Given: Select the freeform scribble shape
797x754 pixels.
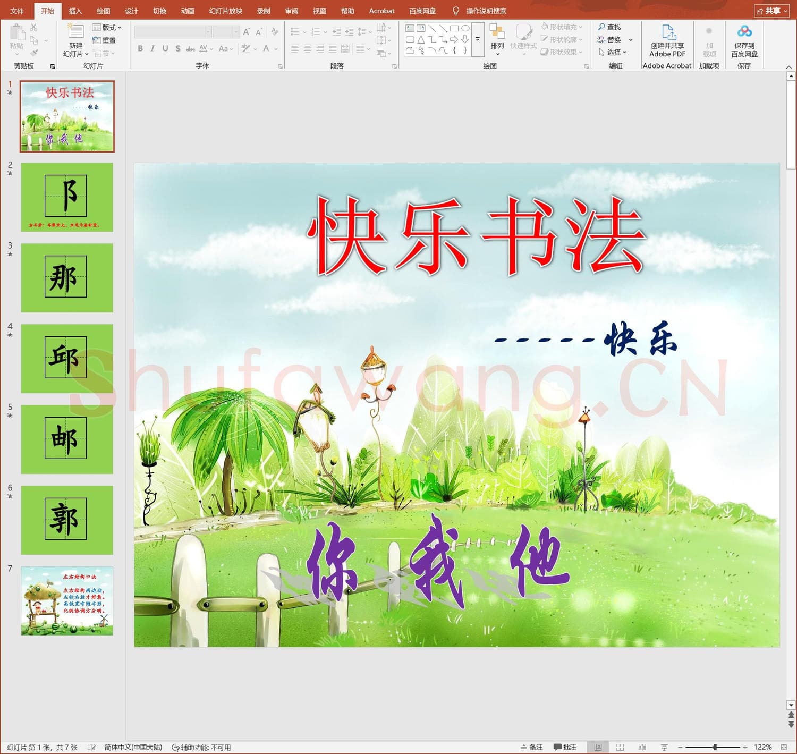Looking at the screenshot, I should [421, 50].
